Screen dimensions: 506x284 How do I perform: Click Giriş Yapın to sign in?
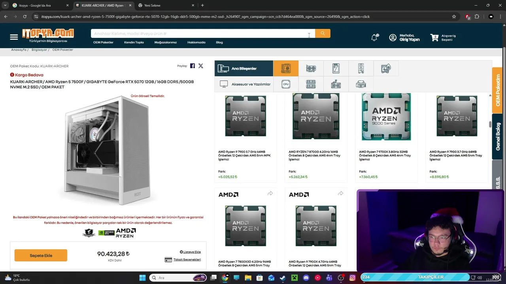pos(410,39)
